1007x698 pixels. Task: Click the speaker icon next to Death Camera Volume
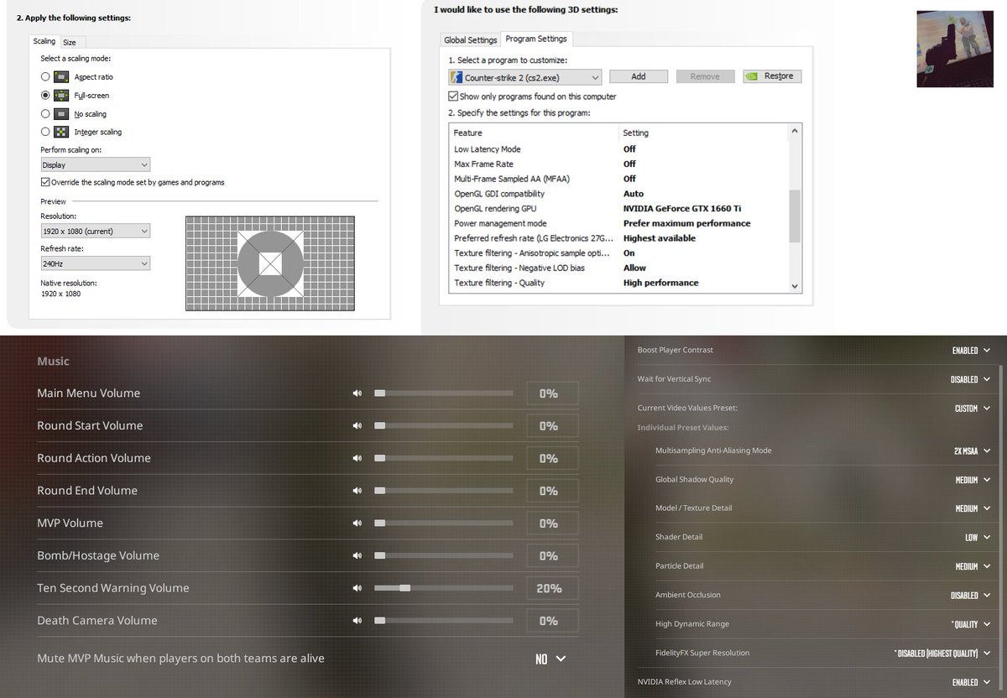[x=357, y=620]
